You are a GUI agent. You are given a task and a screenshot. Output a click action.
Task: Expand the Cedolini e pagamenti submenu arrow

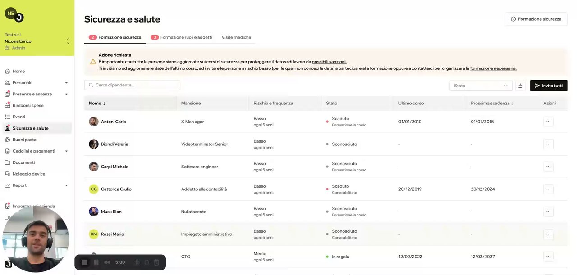point(66,151)
